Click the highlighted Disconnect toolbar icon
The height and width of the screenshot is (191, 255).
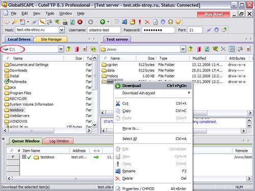click(42, 22)
